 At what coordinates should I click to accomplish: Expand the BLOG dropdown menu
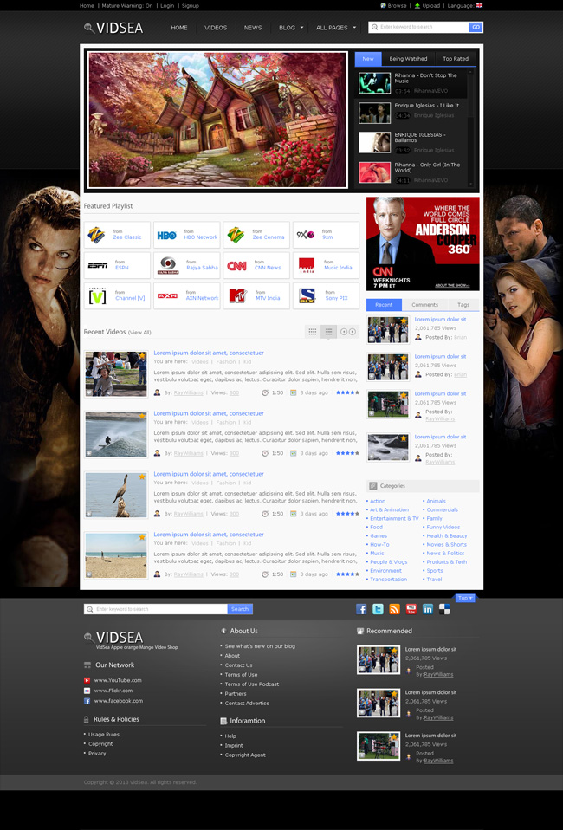pos(291,28)
